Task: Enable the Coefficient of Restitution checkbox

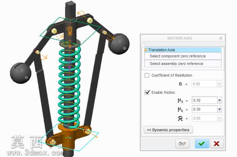Action: pyautogui.click(x=147, y=75)
